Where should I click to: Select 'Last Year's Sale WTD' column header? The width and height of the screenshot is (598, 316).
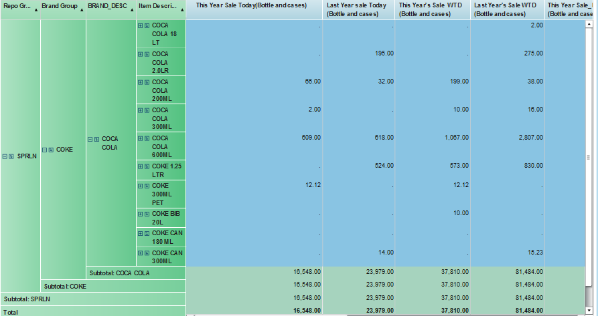pyautogui.click(x=508, y=10)
